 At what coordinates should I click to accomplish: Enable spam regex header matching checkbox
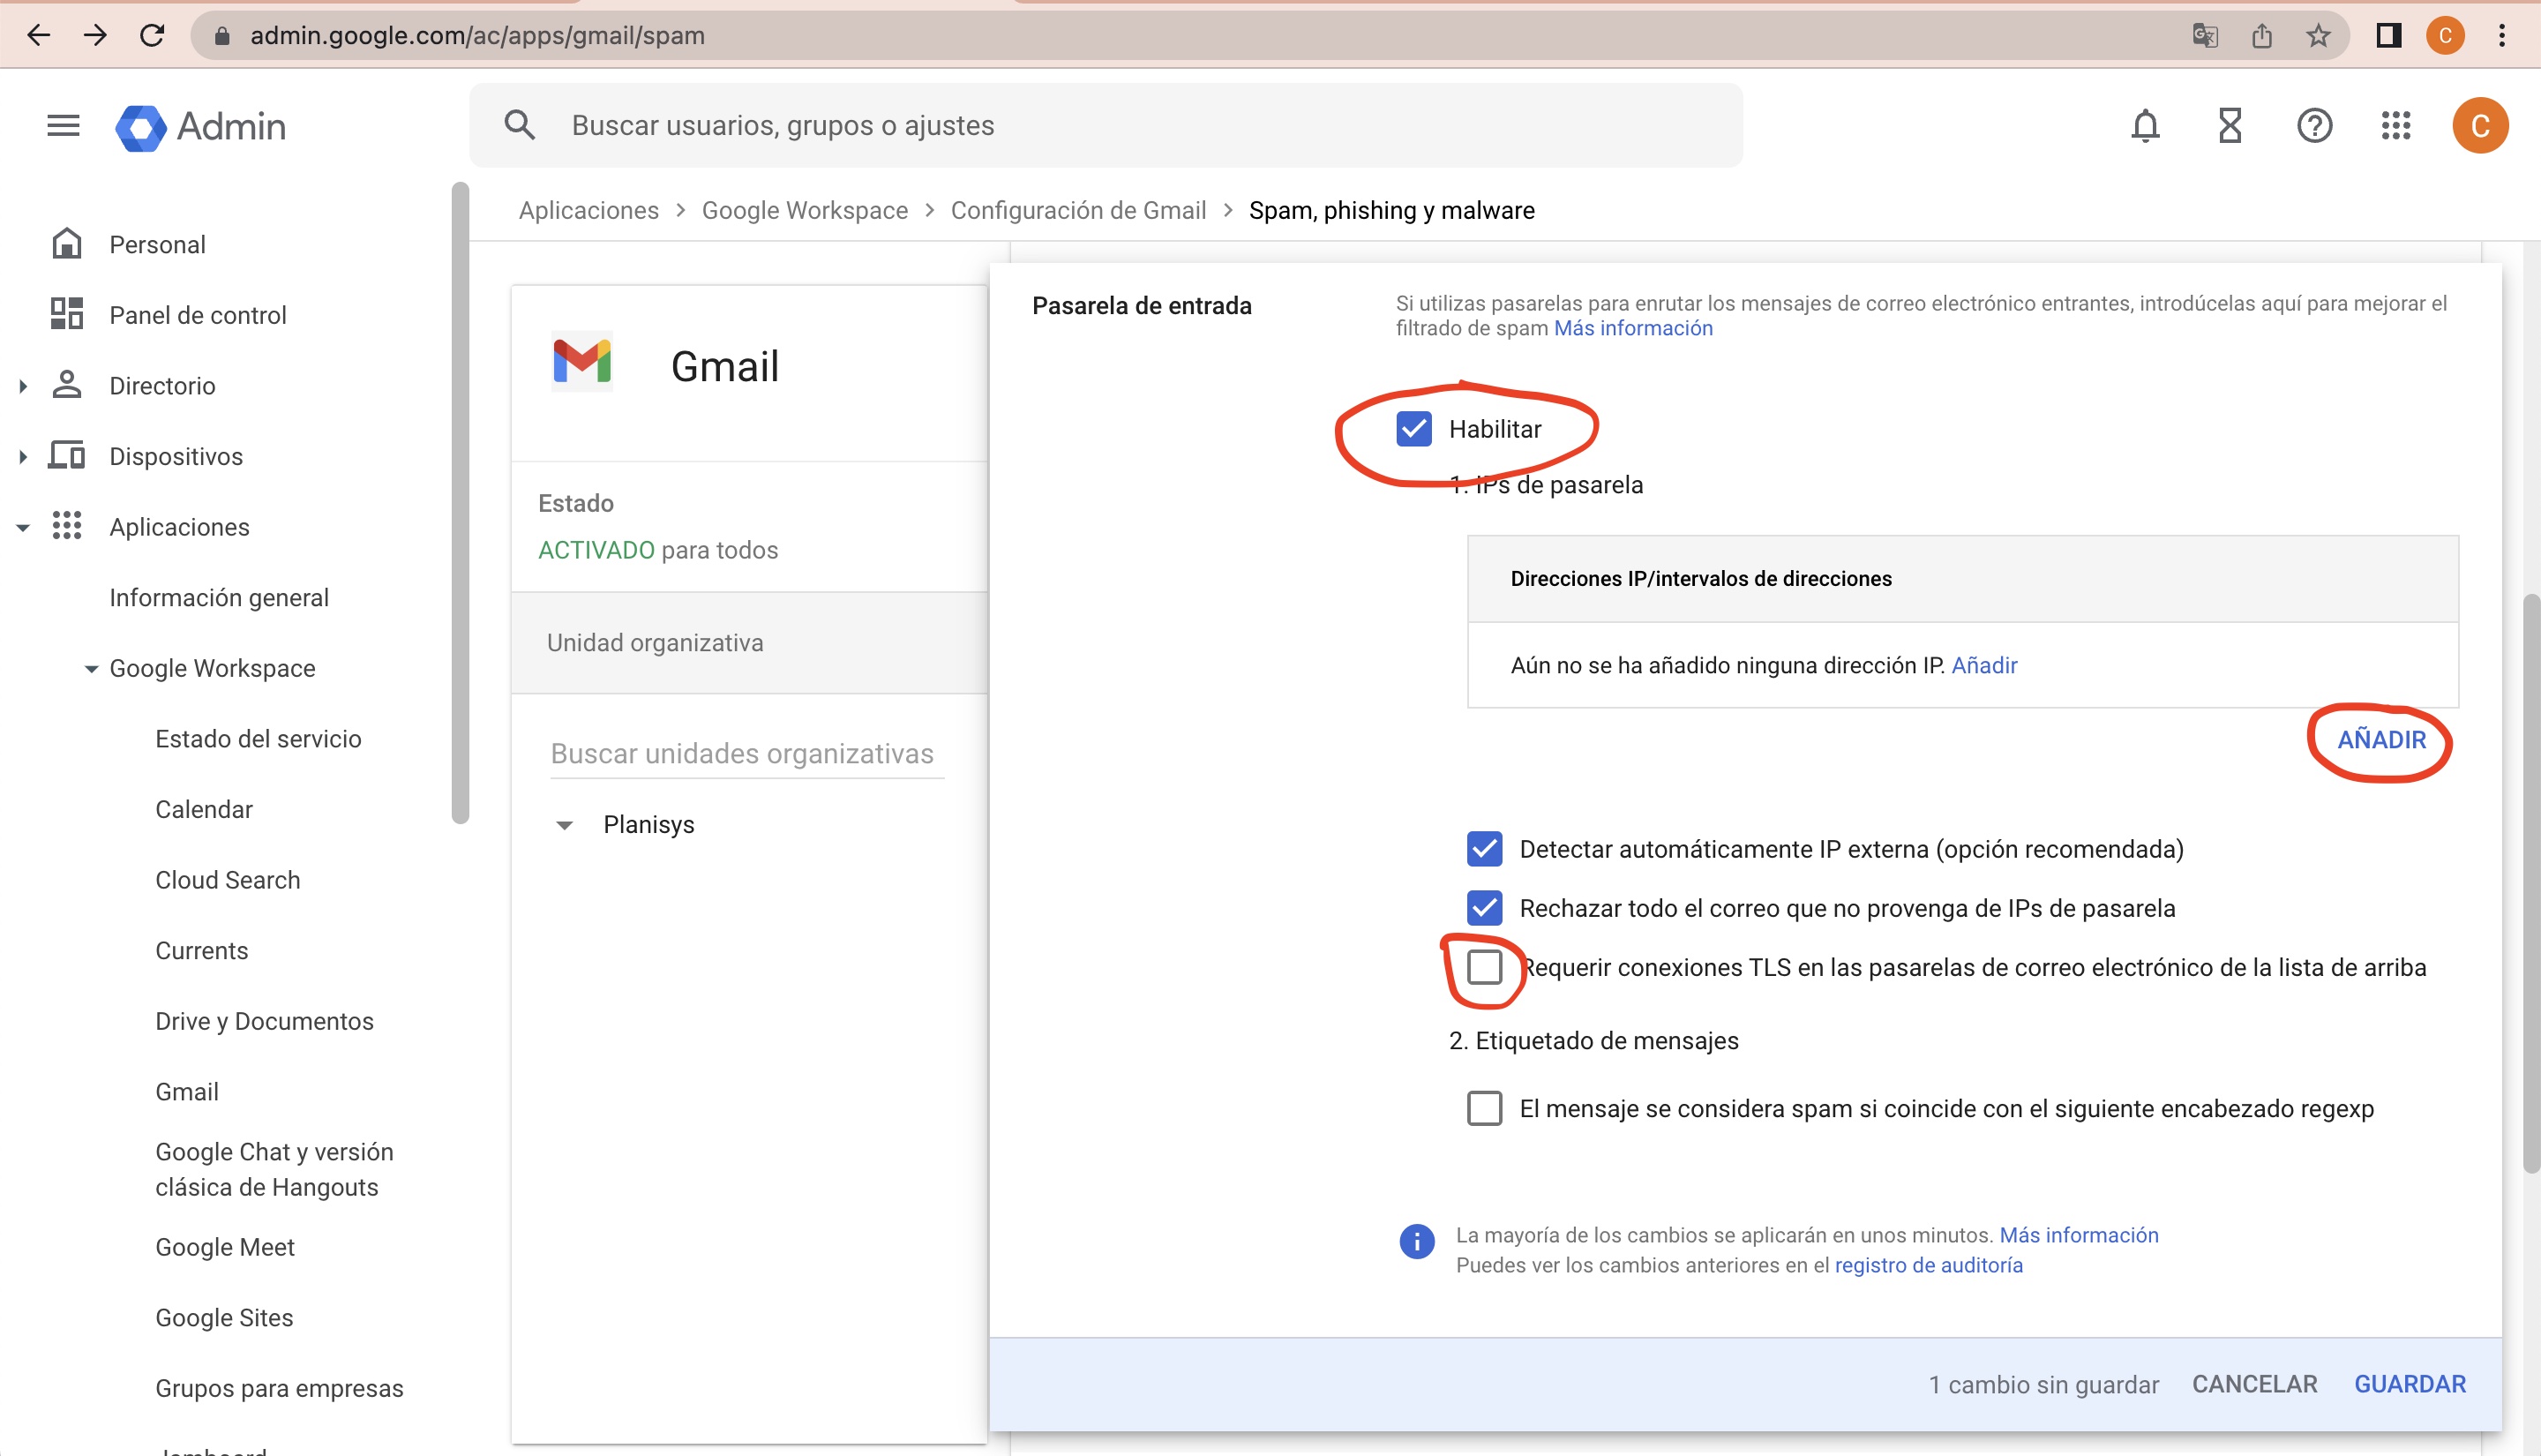pyautogui.click(x=1485, y=1108)
